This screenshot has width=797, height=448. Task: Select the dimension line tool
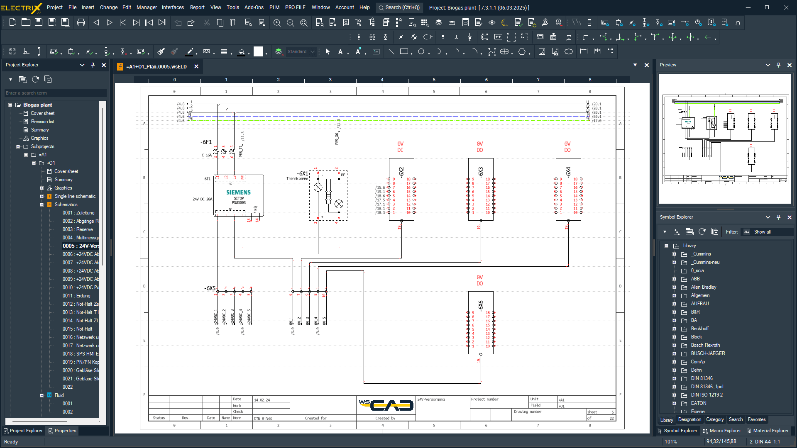(584, 51)
